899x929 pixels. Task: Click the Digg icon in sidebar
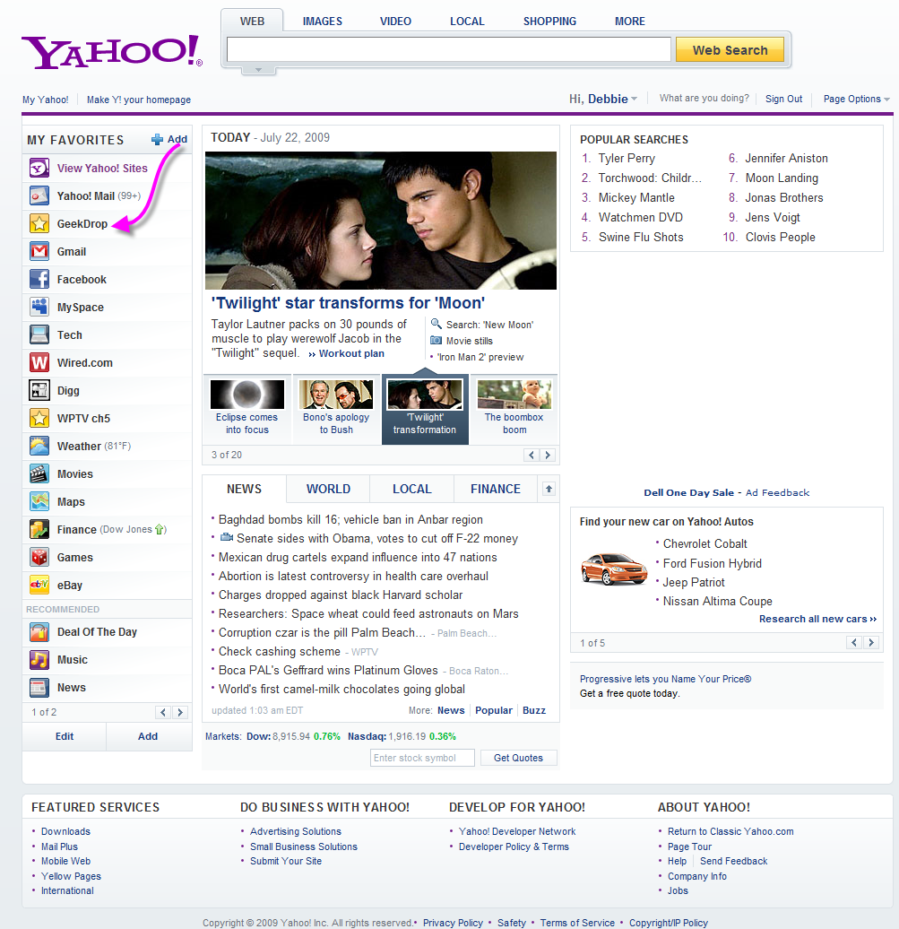tap(39, 391)
